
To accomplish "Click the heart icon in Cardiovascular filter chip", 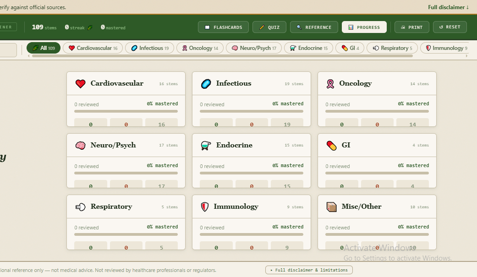I will click(x=72, y=48).
